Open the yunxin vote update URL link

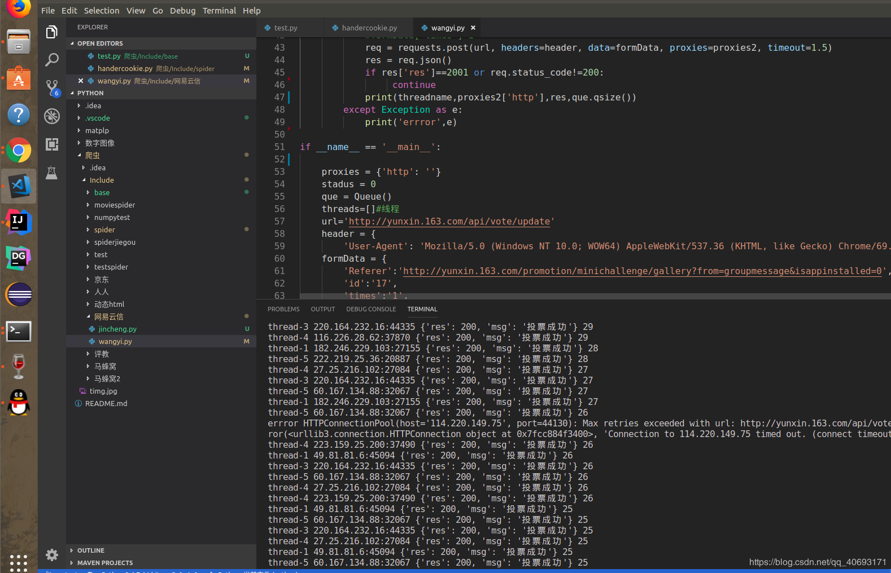(x=449, y=221)
